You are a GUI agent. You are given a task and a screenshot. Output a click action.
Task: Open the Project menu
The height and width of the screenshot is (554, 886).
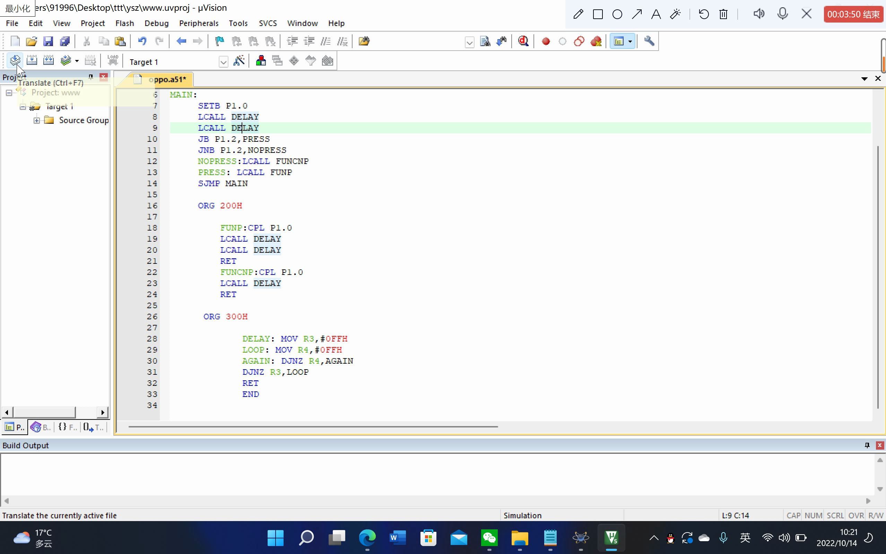pyautogui.click(x=93, y=23)
